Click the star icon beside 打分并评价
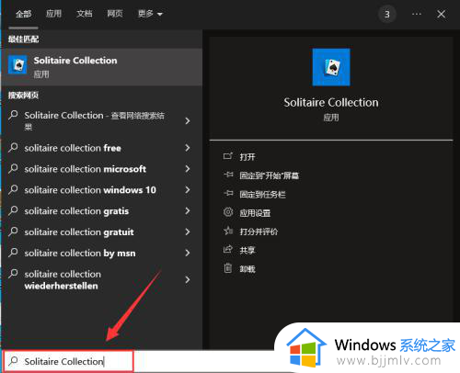The image size is (460, 373). tap(228, 231)
